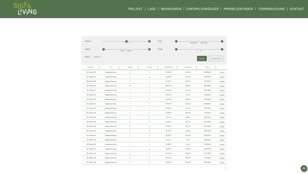Screen dimensions: 308x174
Task: Sort table by Objek-Nr. column arrows
Action: click(x=99, y=67)
